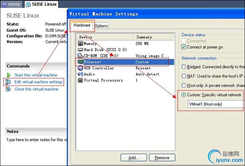Image resolution: width=245 pixels, height=166 pixels.
Task: Click the Clone virtual machine icon
Action: 8,89
